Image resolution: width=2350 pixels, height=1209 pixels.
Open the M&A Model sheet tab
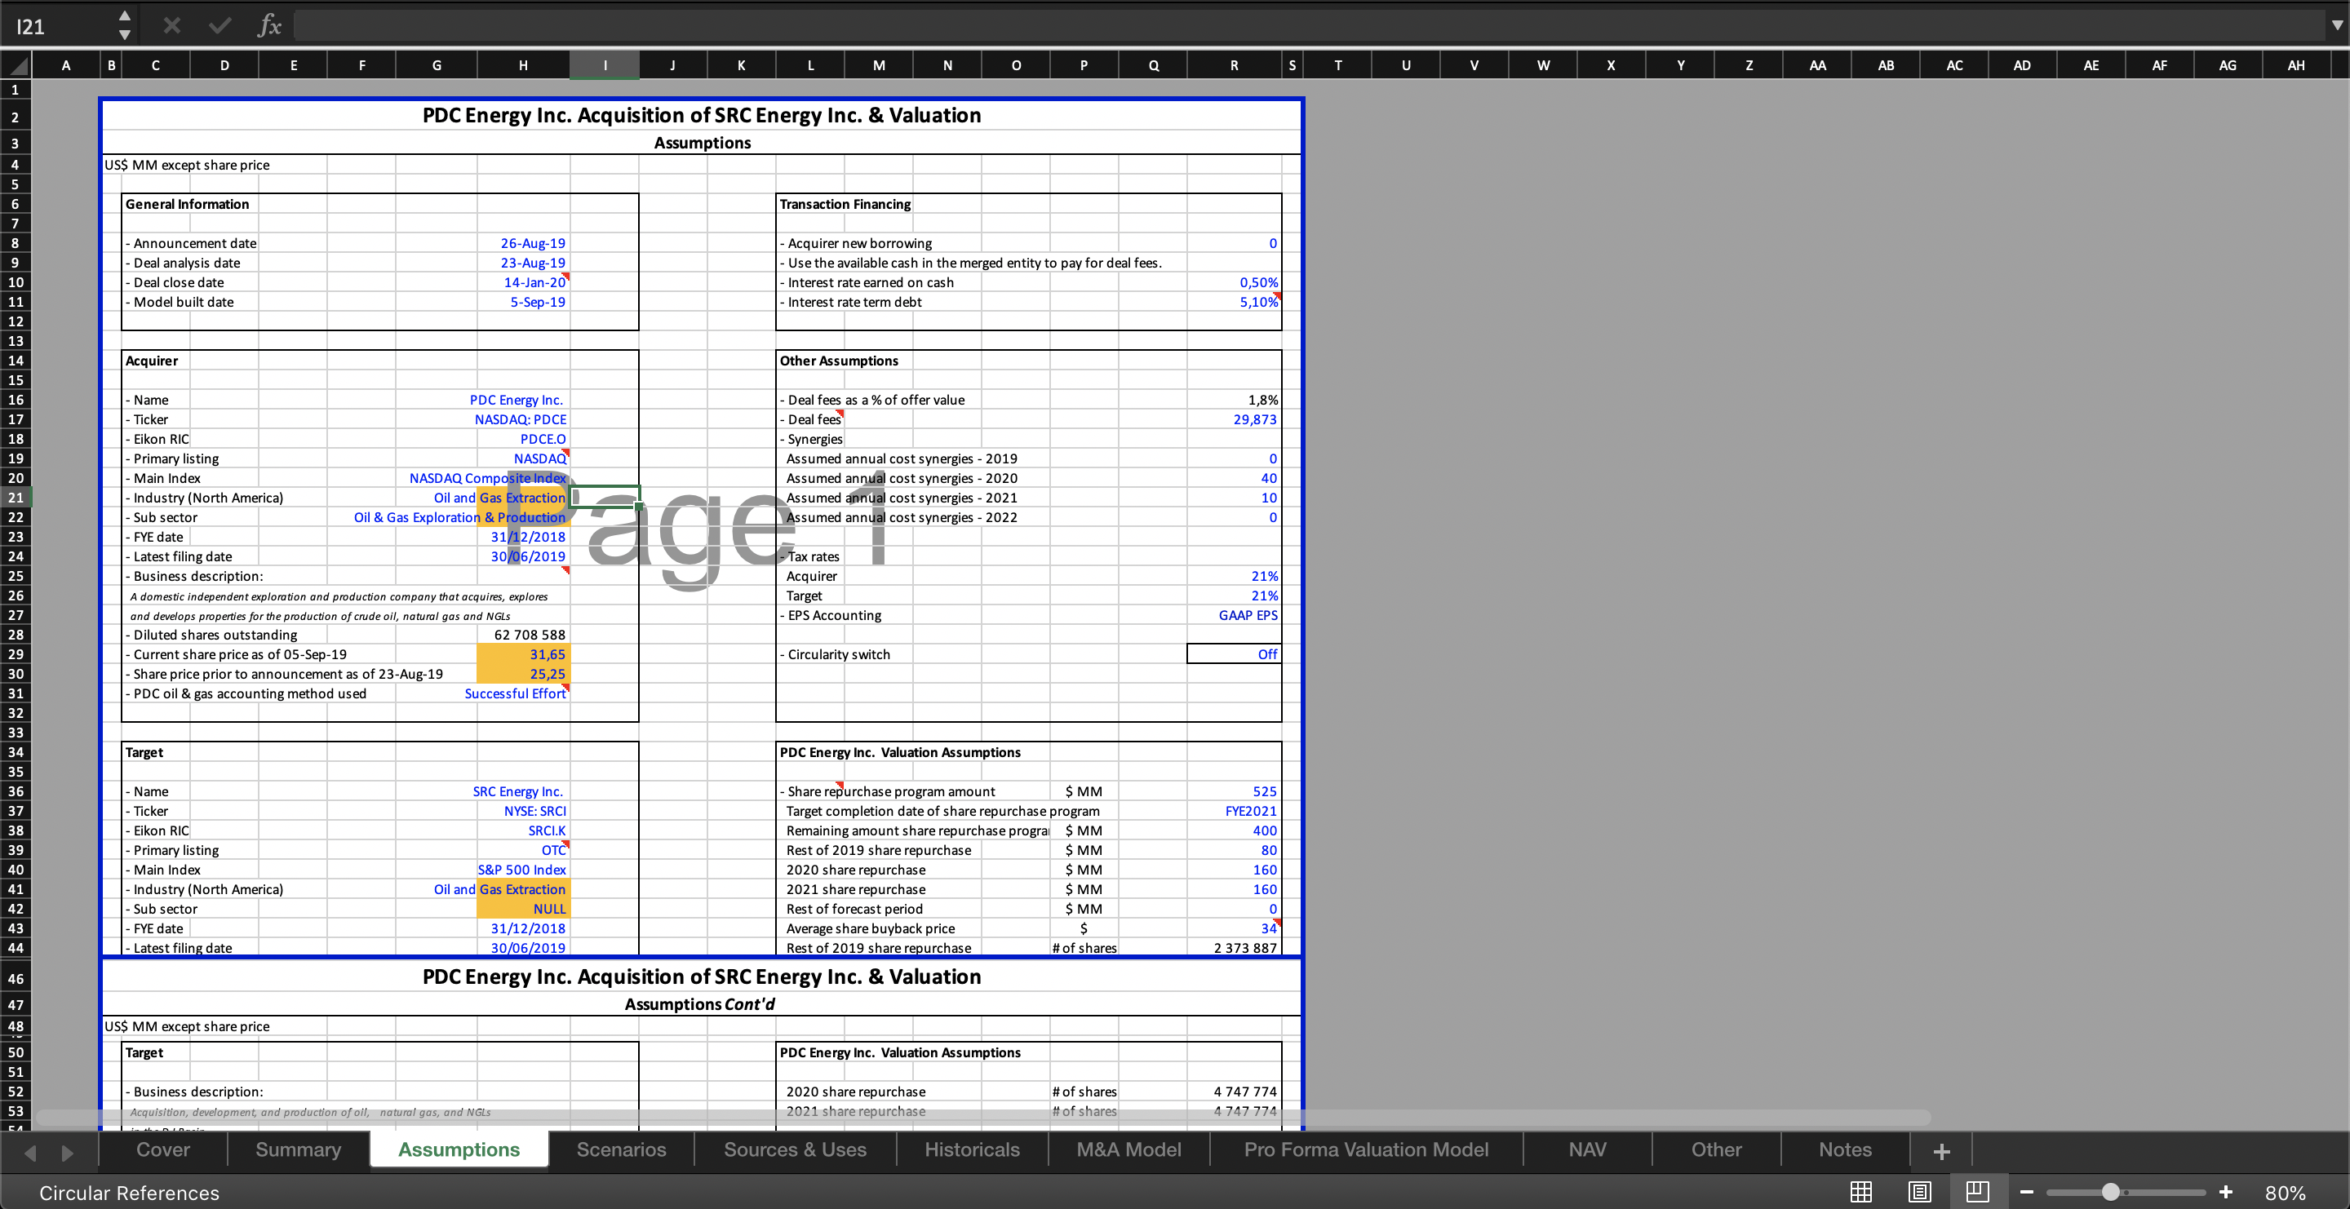point(1128,1149)
